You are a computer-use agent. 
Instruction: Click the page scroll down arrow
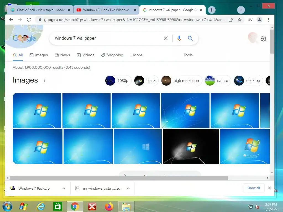pos(272,173)
